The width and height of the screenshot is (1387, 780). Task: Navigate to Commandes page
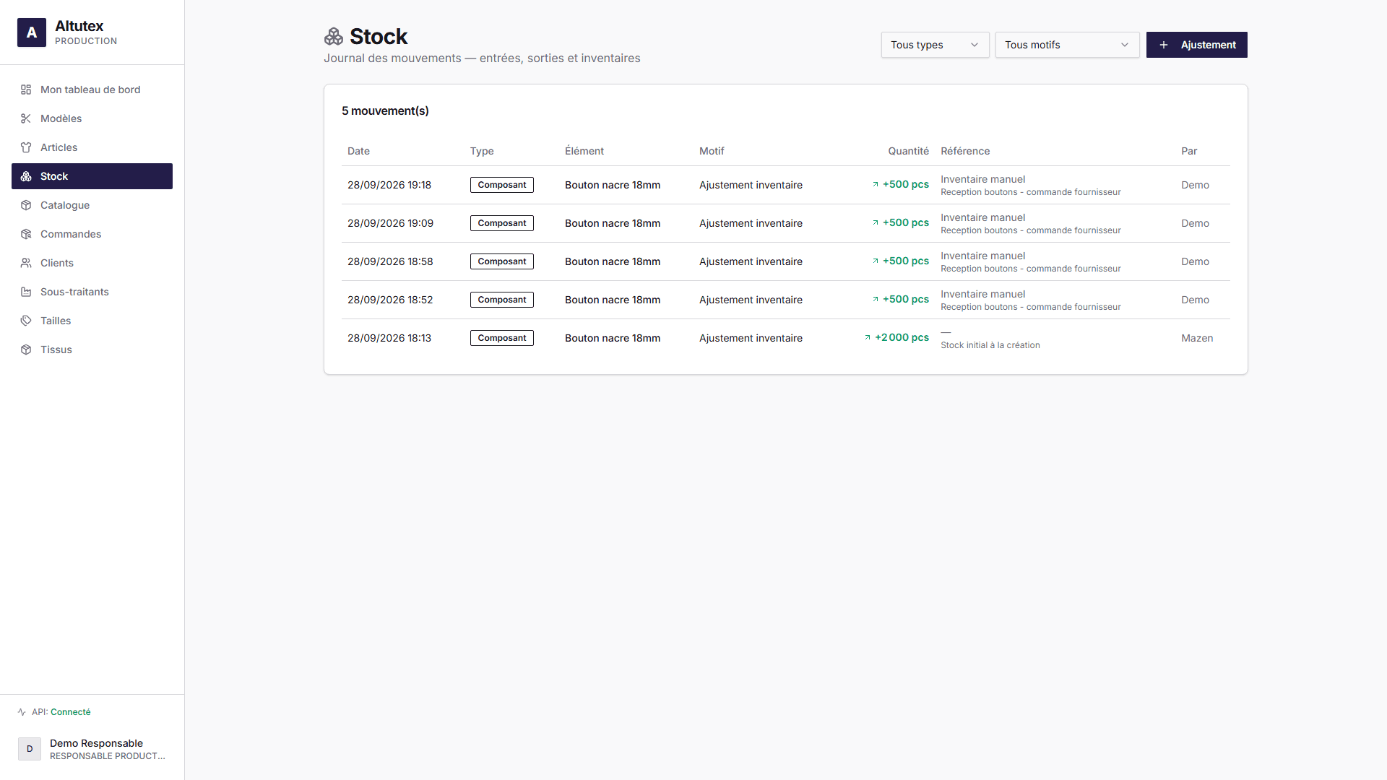92,234
